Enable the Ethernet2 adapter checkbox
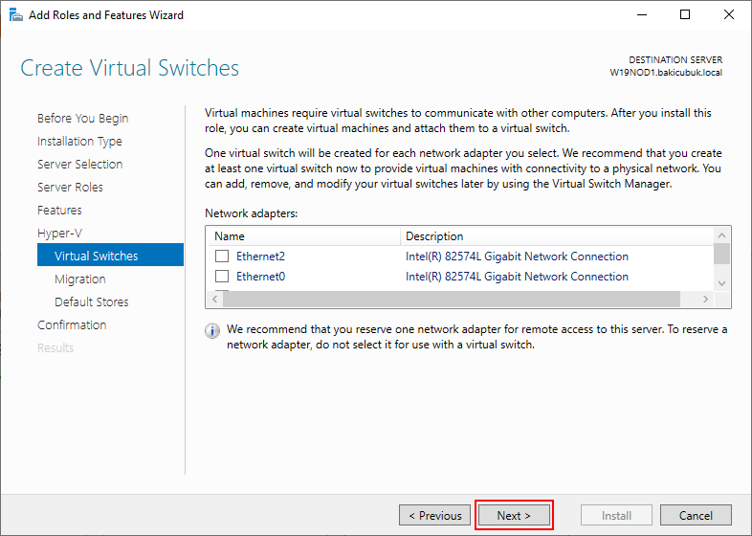 tap(222, 257)
